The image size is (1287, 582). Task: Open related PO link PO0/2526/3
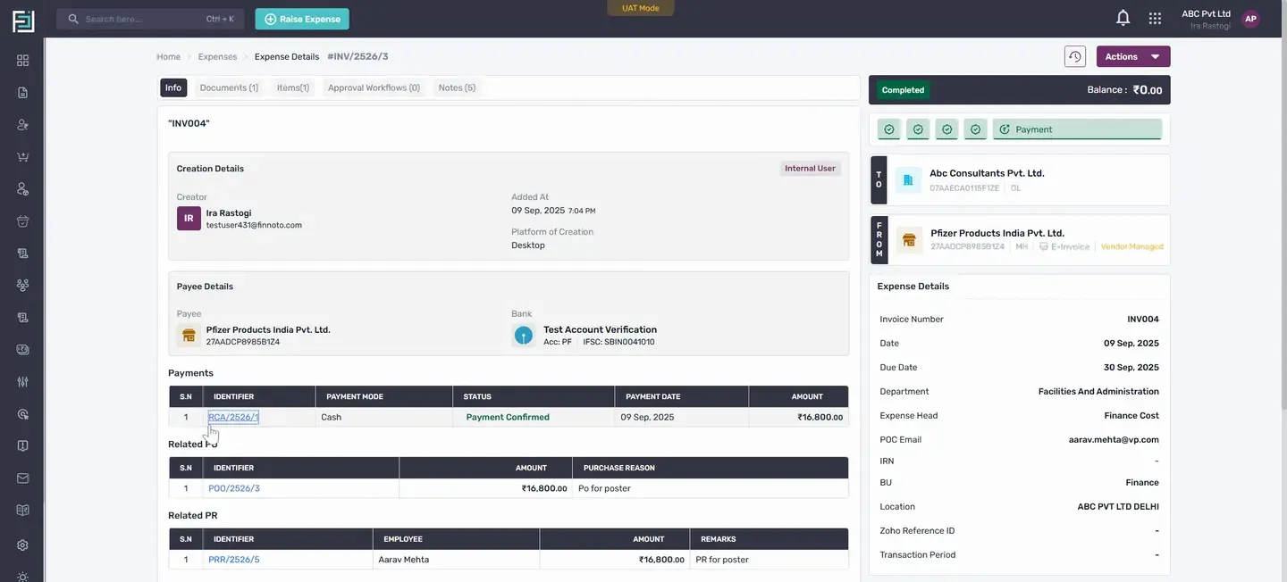234,488
